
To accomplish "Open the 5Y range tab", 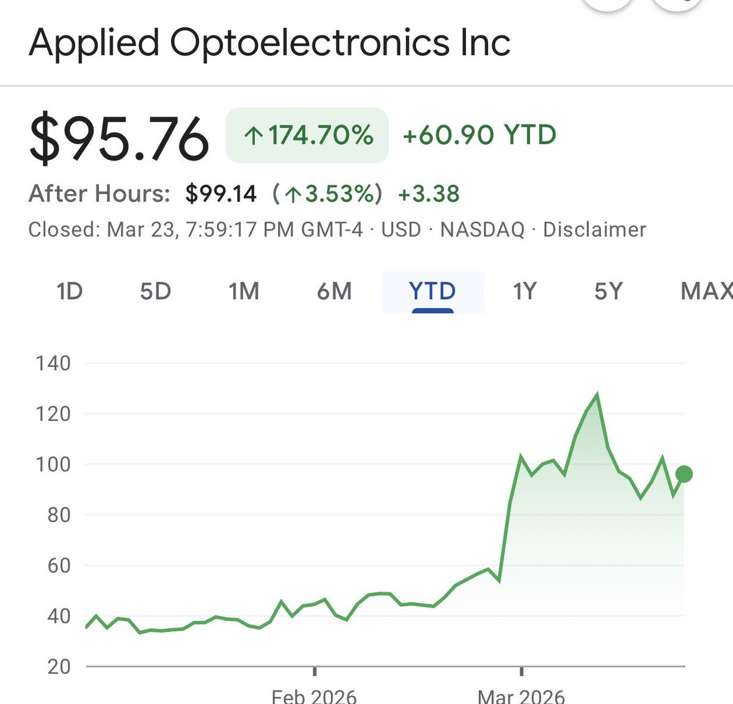I will [x=608, y=291].
